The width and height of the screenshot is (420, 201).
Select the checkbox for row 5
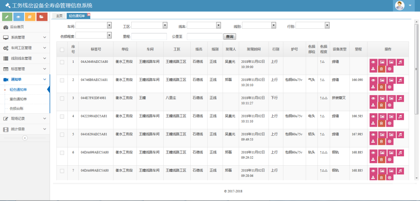pos(62,134)
